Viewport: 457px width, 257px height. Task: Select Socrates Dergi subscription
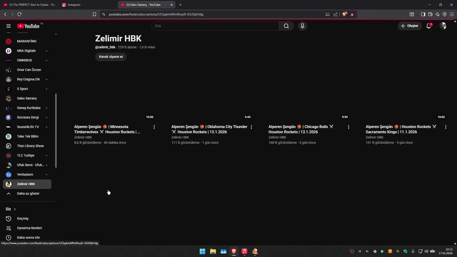pyautogui.click(x=27, y=117)
